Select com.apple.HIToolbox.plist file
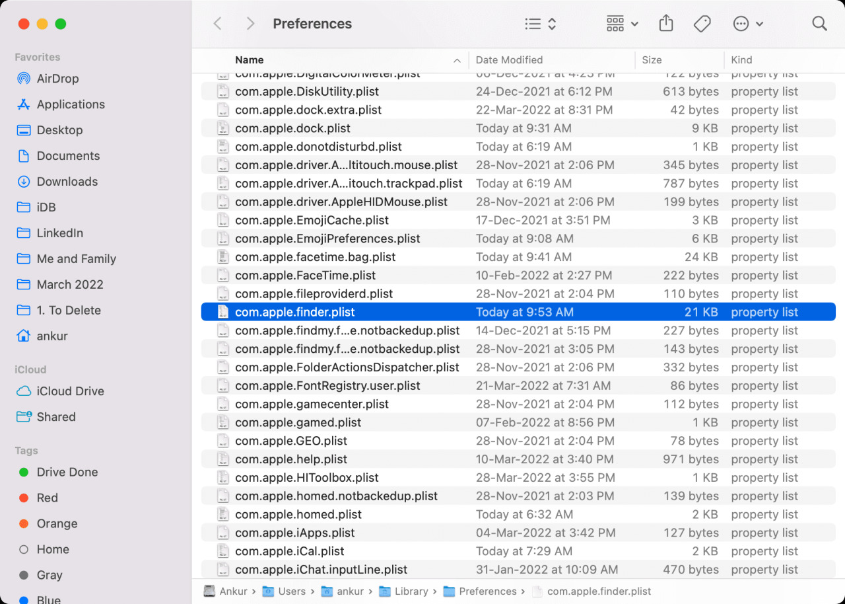 [518, 478]
